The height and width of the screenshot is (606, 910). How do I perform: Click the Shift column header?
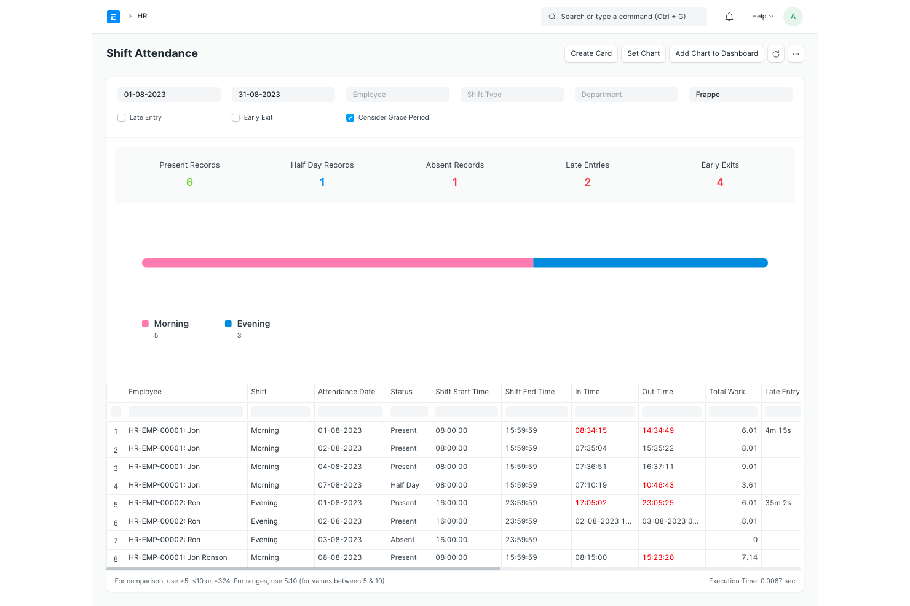280,392
